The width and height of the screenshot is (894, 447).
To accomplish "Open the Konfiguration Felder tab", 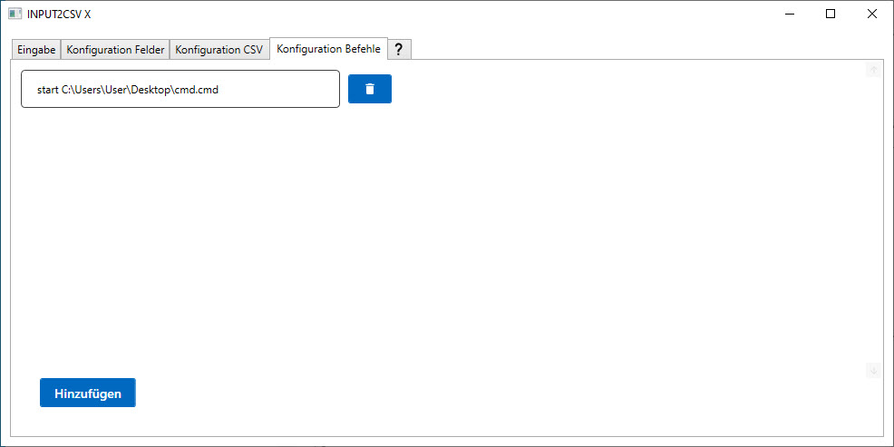I will tap(115, 50).
